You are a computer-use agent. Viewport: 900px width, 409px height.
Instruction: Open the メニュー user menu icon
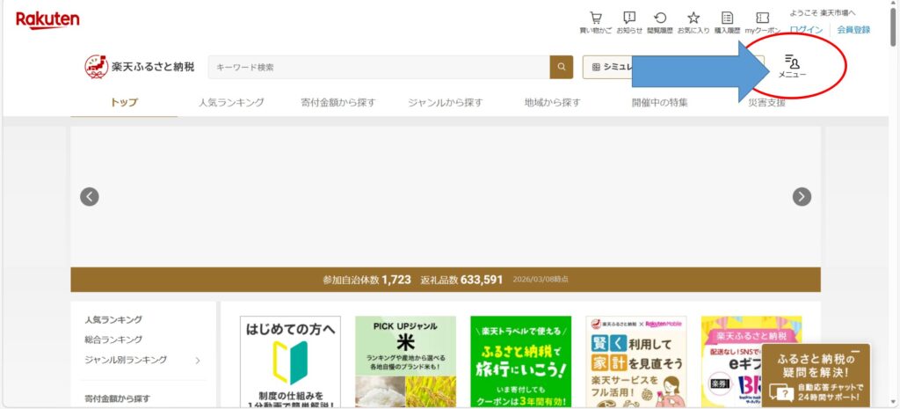(792, 66)
